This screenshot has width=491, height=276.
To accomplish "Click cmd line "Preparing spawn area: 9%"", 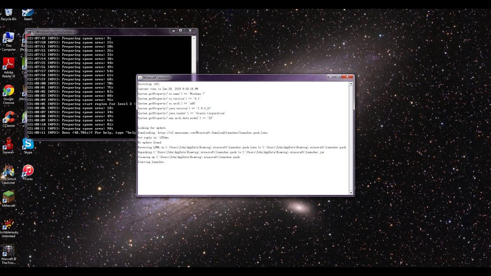I will (x=69, y=38).
